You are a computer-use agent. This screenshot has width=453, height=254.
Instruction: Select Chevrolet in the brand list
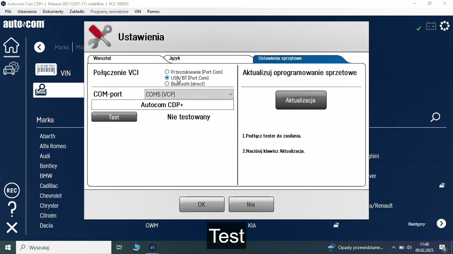pyautogui.click(x=51, y=195)
